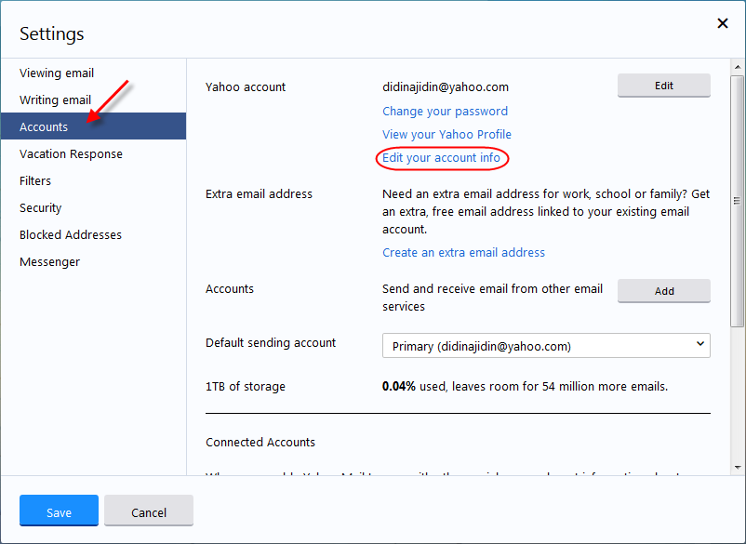Click the Settings dialog title
This screenshot has width=746, height=544.
point(52,33)
